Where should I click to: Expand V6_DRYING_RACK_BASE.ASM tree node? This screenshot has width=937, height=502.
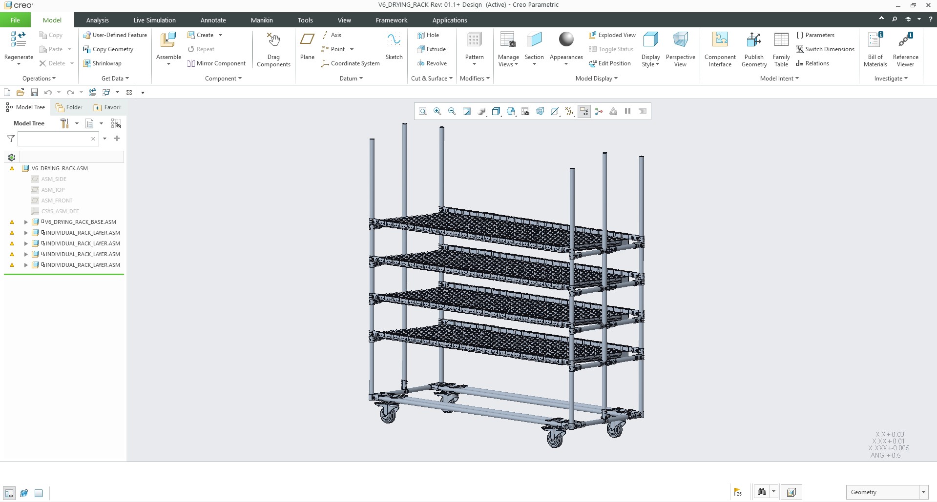[26, 222]
